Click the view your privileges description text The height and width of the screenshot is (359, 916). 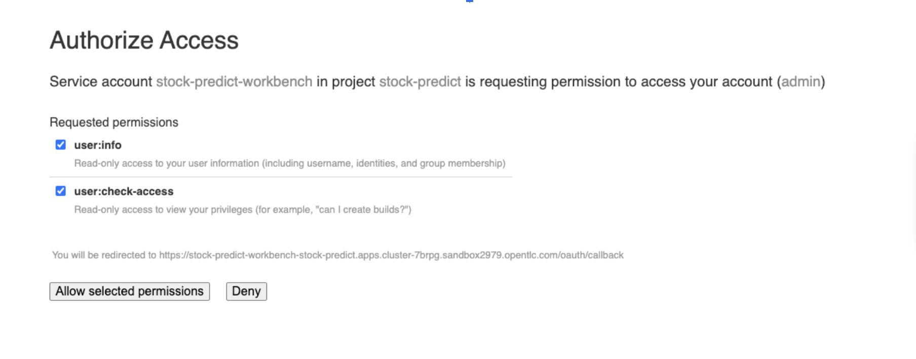(243, 209)
